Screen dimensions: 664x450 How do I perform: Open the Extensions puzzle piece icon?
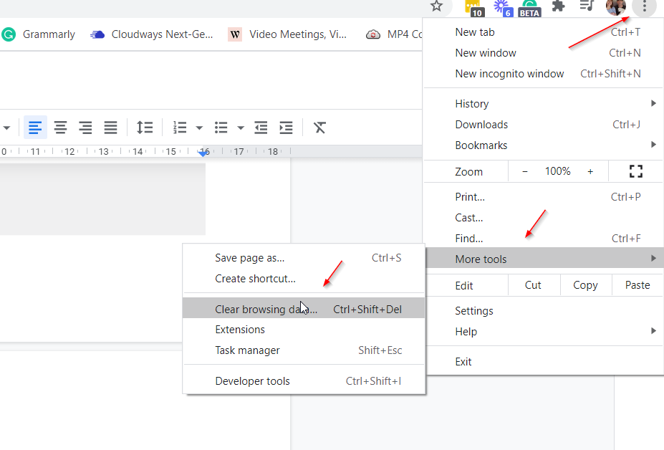[x=559, y=6]
